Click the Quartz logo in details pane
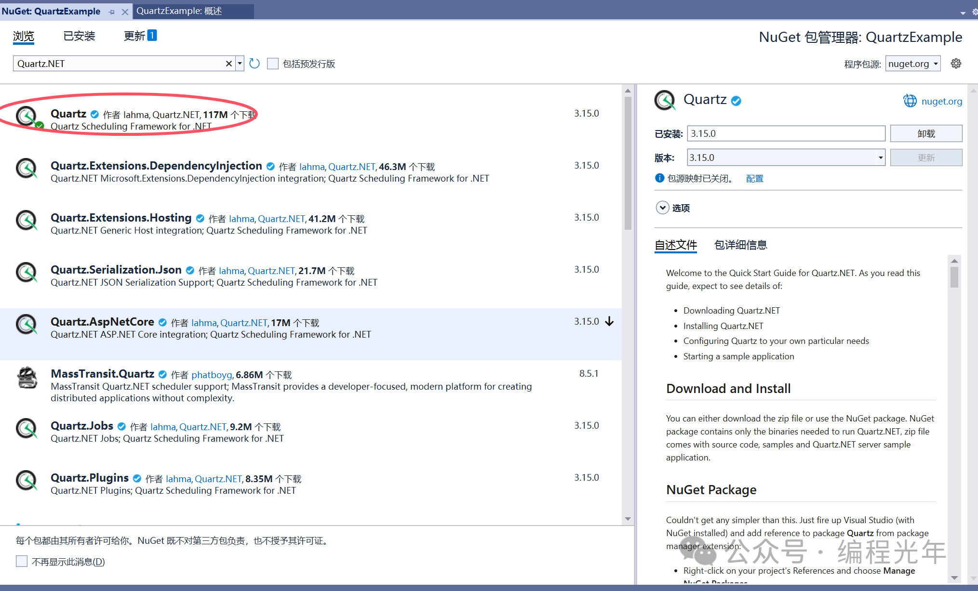Screen dimensions: 978x591 (665, 100)
